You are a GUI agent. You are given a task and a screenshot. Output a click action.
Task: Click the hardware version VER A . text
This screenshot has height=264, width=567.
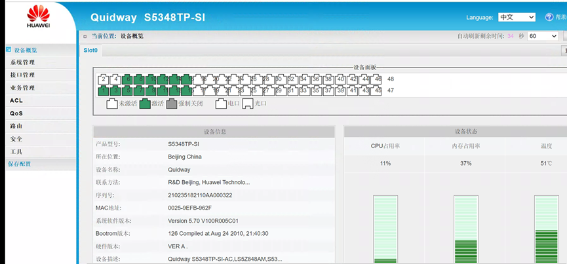pos(178,246)
